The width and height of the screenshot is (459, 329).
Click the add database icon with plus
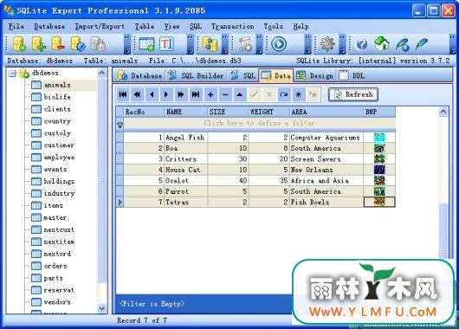click(x=38, y=44)
